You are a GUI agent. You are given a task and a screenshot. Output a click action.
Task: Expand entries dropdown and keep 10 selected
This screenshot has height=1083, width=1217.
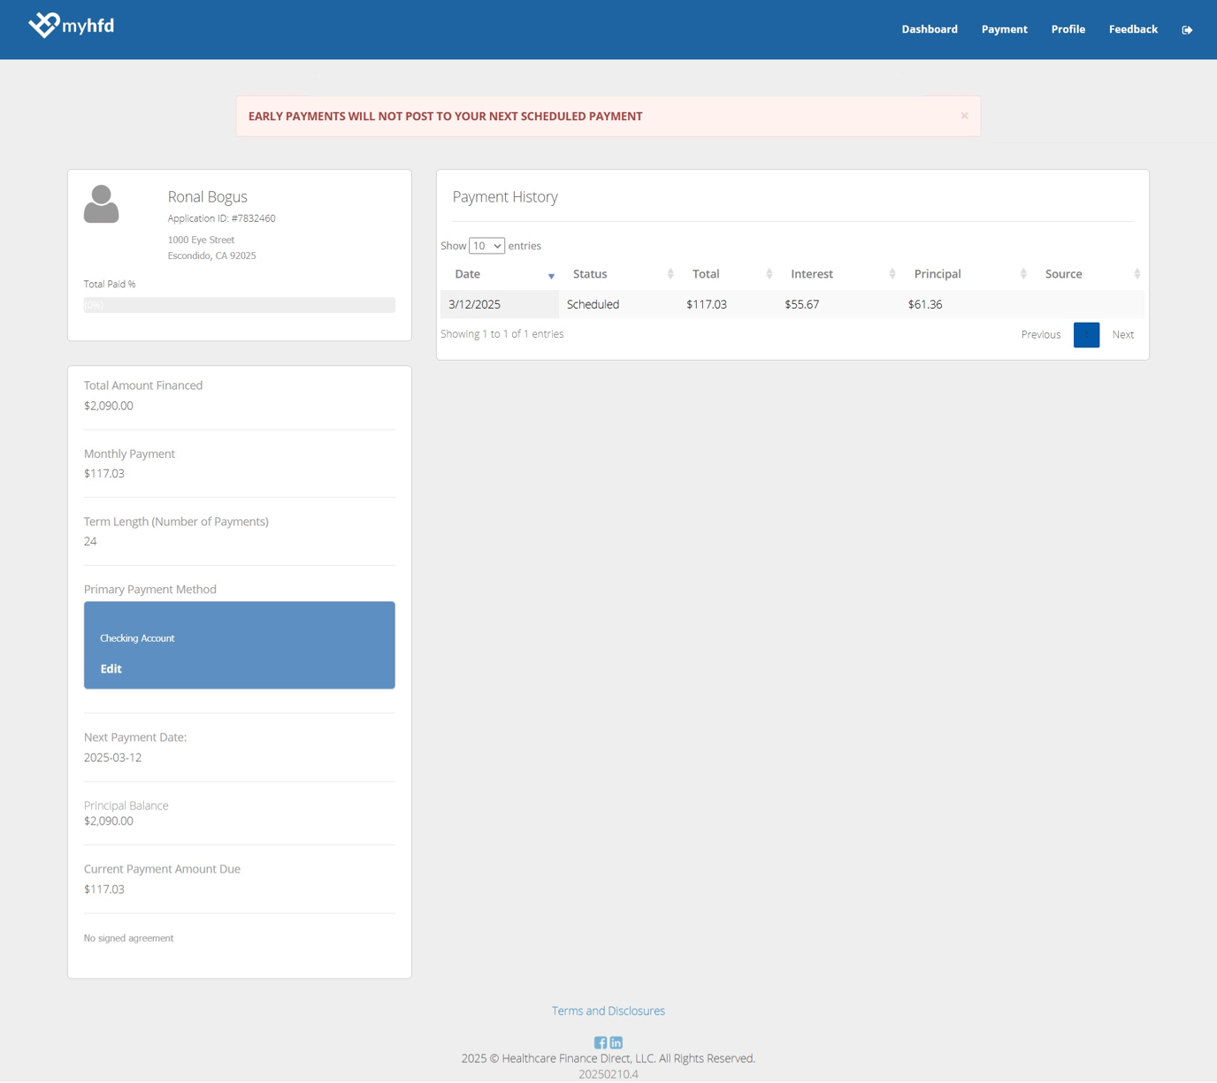pos(486,246)
